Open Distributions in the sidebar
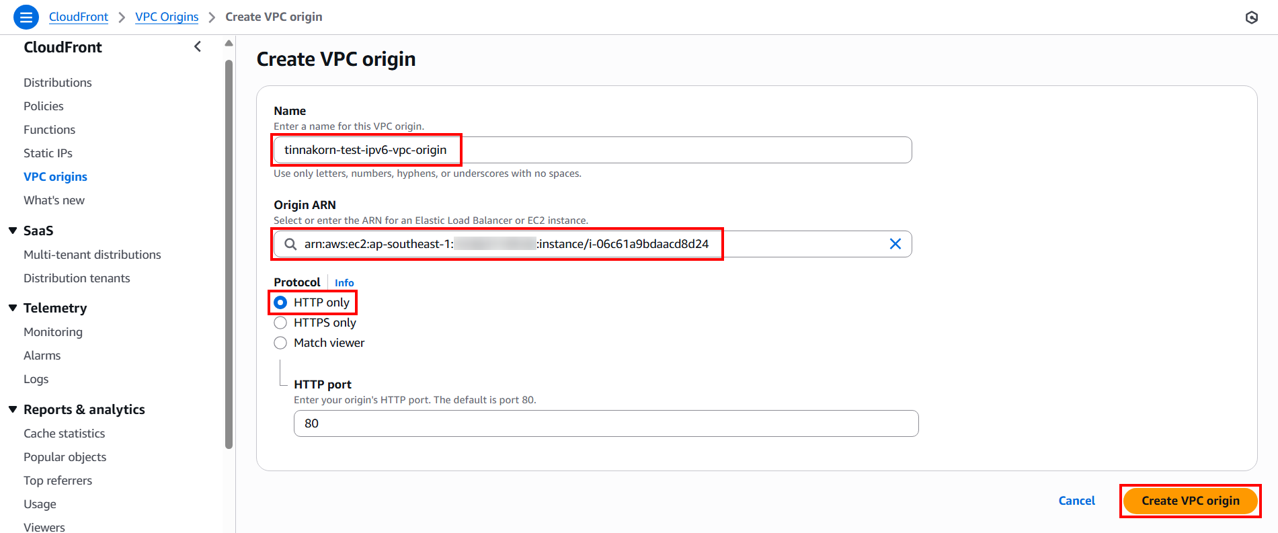Image resolution: width=1278 pixels, height=533 pixels. click(58, 83)
